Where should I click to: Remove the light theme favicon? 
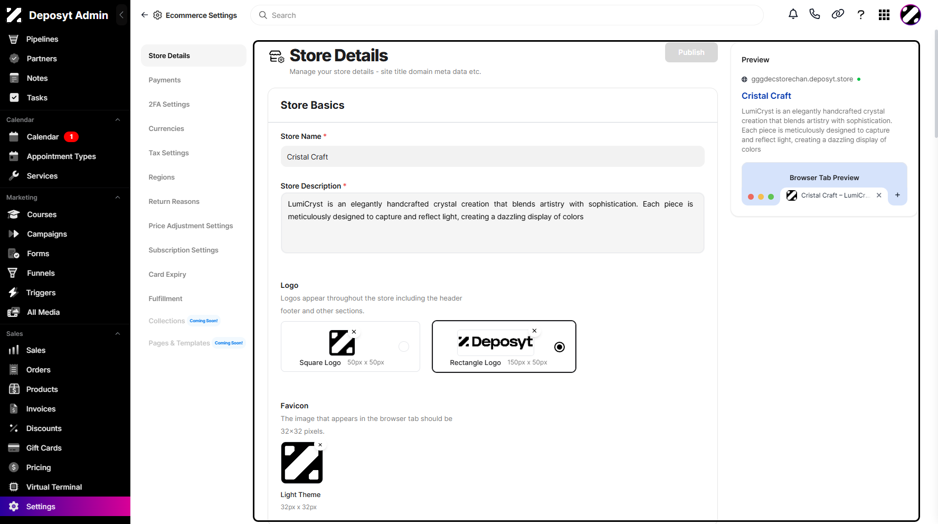[320, 445]
